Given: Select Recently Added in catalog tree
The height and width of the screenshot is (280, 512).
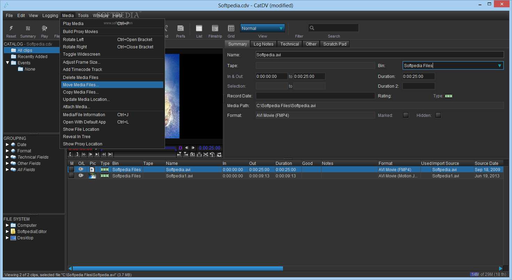Looking at the screenshot, I should click(32, 56).
